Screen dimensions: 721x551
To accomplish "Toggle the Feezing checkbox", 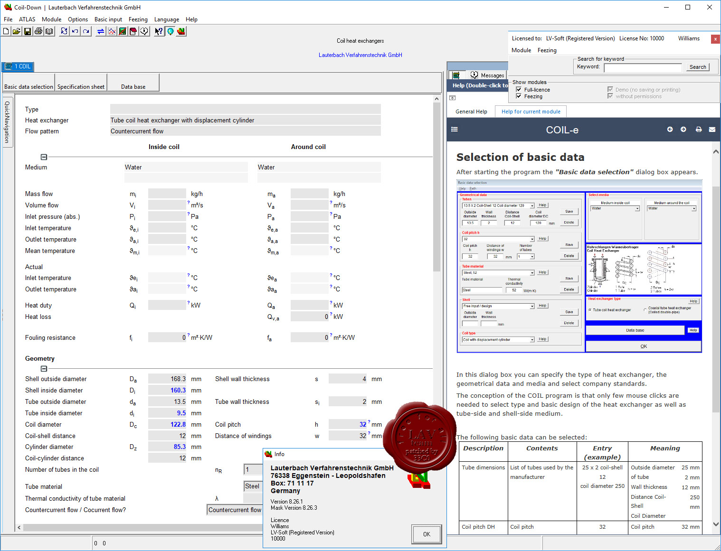I will click(519, 96).
